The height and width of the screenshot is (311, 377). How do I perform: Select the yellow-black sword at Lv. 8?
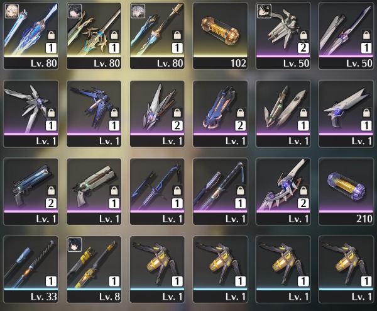point(94,269)
